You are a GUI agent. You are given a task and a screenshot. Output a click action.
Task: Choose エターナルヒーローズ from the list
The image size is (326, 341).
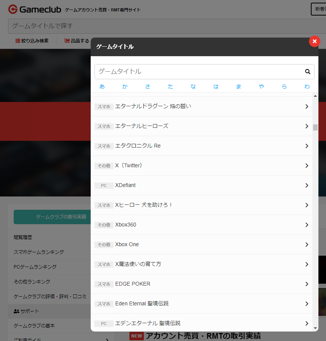[x=142, y=126]
